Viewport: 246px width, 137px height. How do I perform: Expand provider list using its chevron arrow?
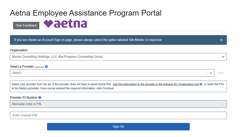[211, 73]
